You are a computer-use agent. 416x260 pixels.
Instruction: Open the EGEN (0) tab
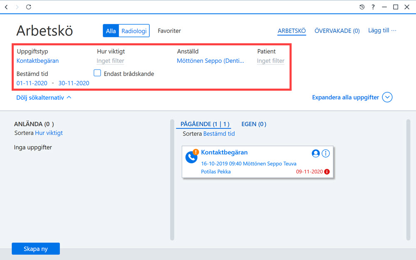254,124
